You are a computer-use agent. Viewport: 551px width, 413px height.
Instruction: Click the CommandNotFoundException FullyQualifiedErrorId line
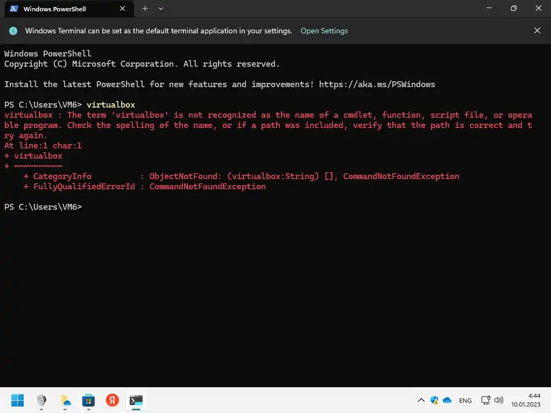click(x=144, y=187)
